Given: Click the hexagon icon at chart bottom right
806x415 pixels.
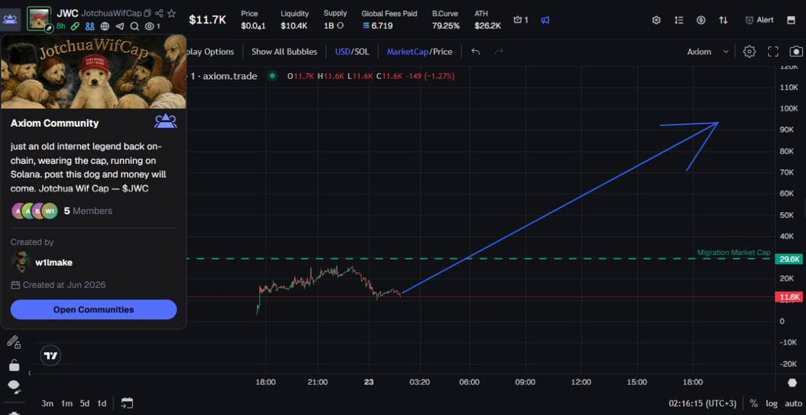Looking at the screenshot, I should click(793, 383).
